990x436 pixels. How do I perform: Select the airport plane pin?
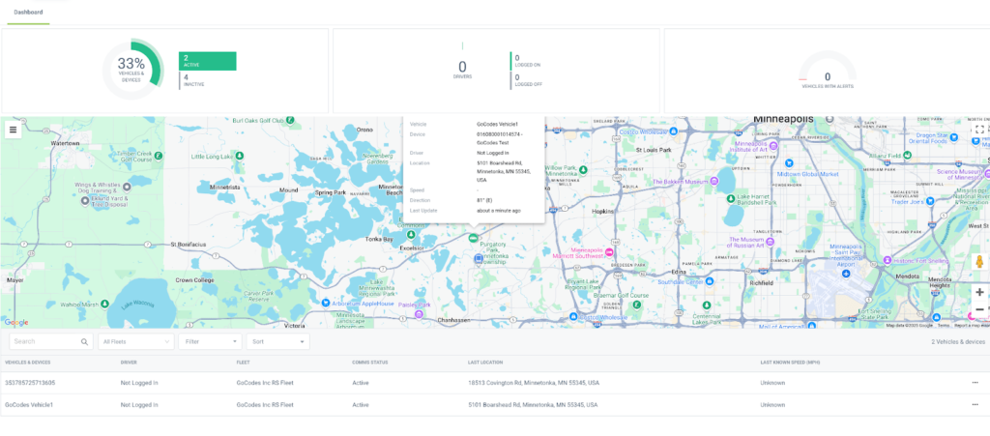point(846,274)
